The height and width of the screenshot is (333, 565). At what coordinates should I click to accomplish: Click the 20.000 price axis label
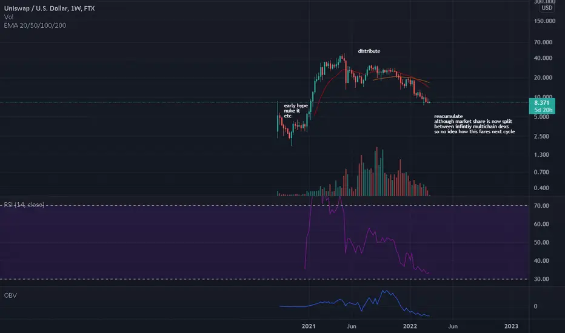(543, 77)
